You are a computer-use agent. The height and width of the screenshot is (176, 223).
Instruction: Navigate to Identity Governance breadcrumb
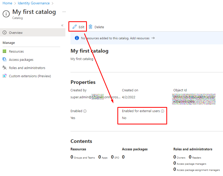coord(34,3)
